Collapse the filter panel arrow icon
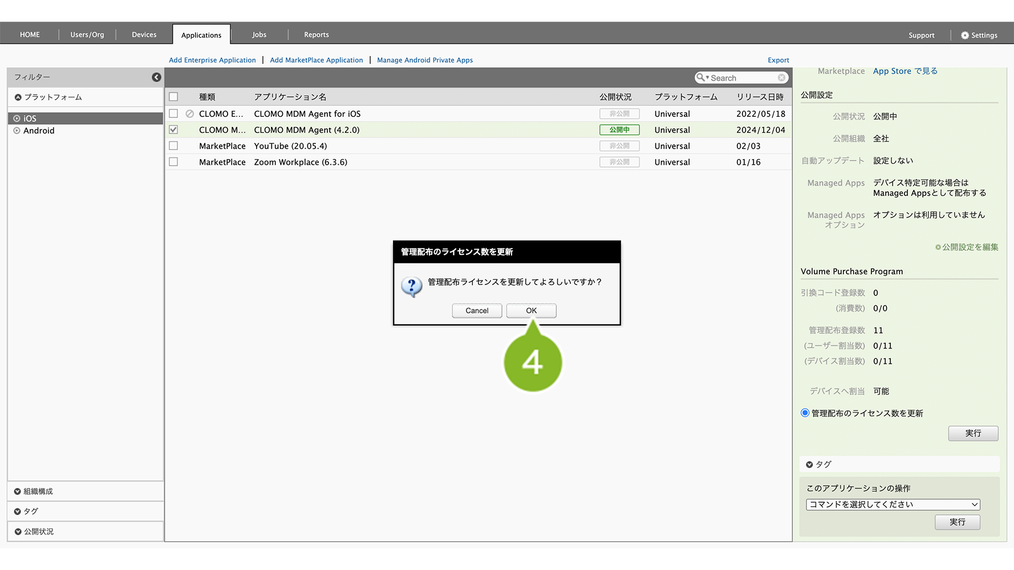This screenshot has height=570, width=1014. [x=156, y=78]
